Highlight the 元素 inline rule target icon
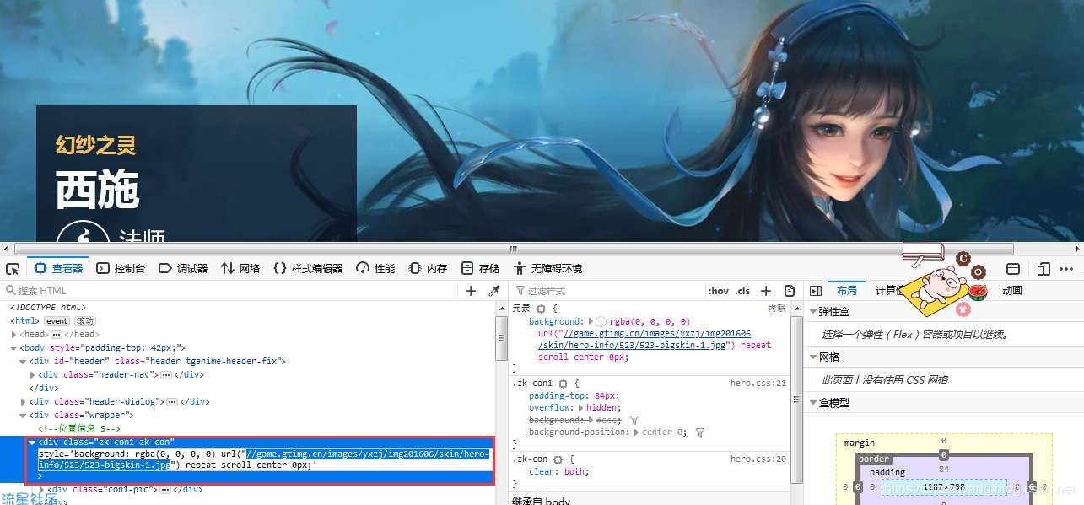The image size is (1084, 505). pyautogui.click(x=541, y=309)
